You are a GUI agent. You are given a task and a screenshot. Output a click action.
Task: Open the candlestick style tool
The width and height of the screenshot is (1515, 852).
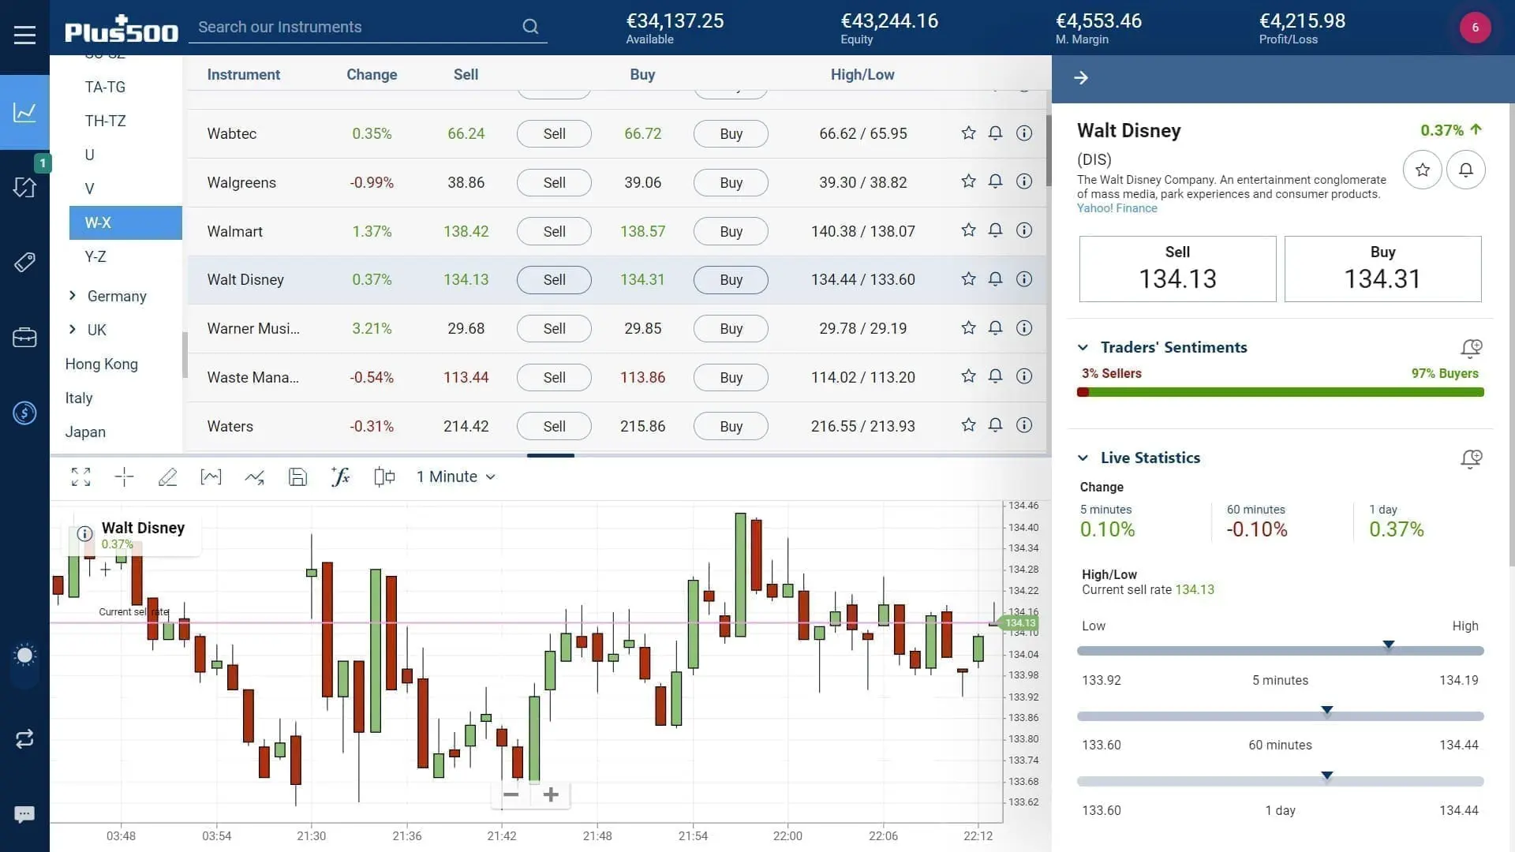click(384, 476)
